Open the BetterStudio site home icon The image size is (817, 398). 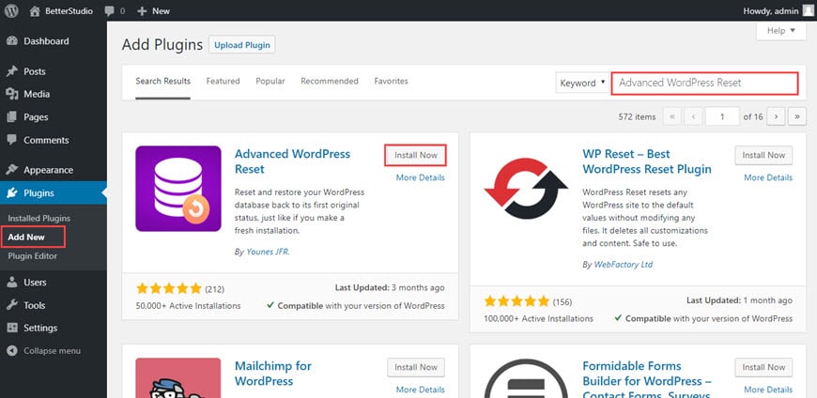click(35, 11)
